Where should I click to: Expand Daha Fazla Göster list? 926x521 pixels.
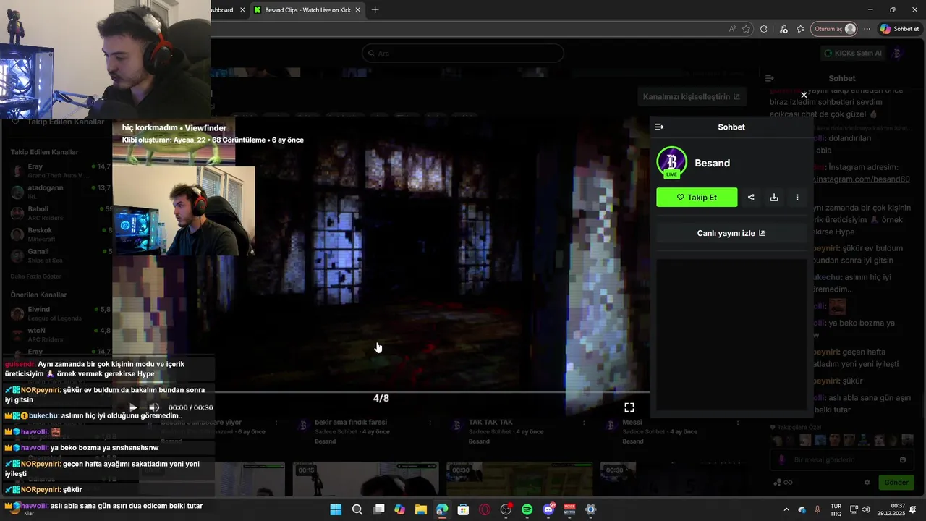[35, 276]
